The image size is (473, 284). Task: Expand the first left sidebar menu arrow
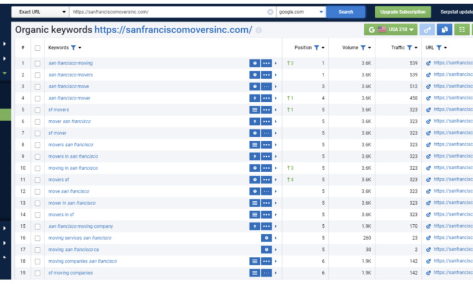pyautogui.click(x=5, y=44)
